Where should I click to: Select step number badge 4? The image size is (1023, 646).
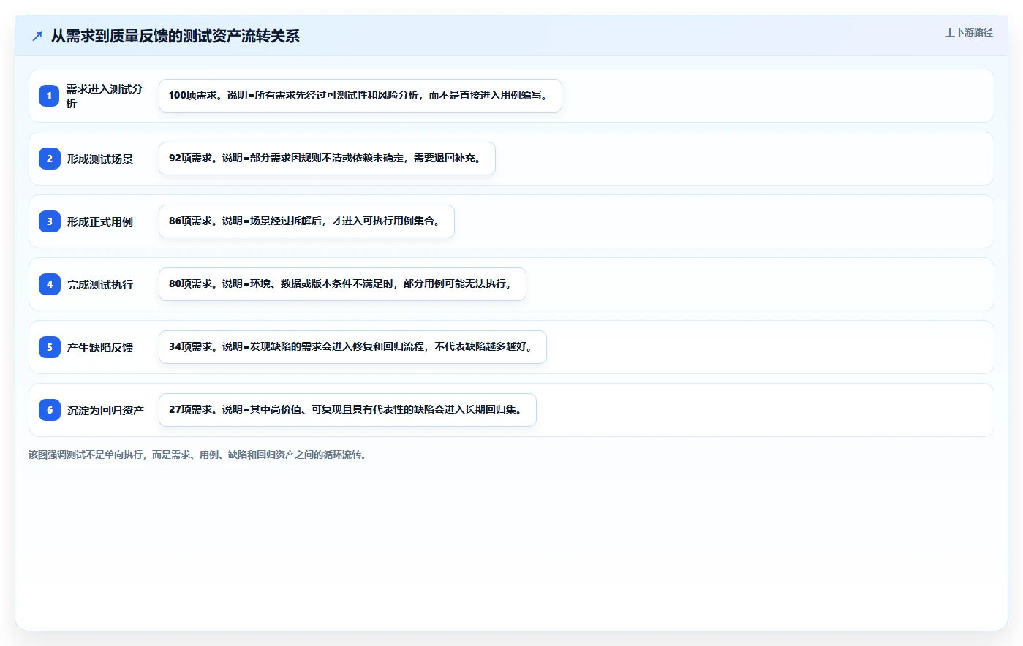(x=49, y=284)
